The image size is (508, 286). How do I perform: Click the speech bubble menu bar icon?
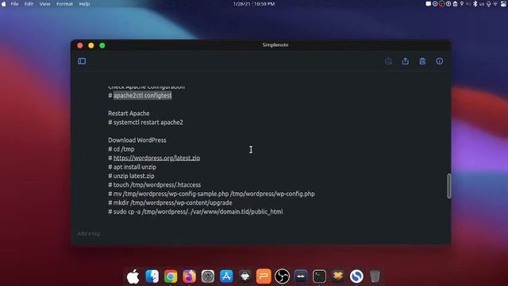(428, 4)
